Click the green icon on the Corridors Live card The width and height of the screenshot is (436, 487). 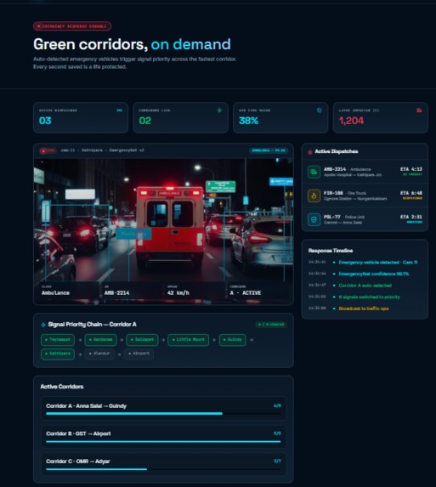pyautogui.click(x=219, y=110)
